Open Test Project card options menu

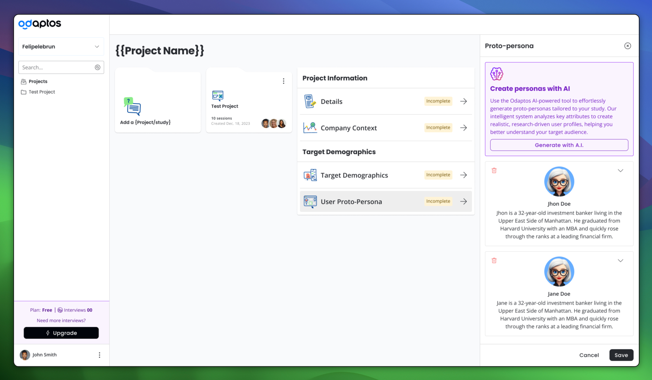[283, 81]
